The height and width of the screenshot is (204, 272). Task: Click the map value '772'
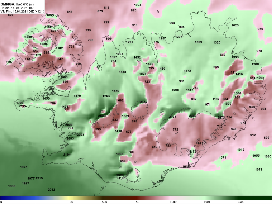[175, 129]
